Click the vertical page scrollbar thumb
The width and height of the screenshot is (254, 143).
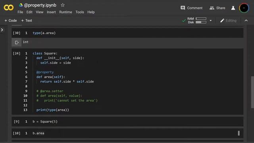tap(252, 92)
